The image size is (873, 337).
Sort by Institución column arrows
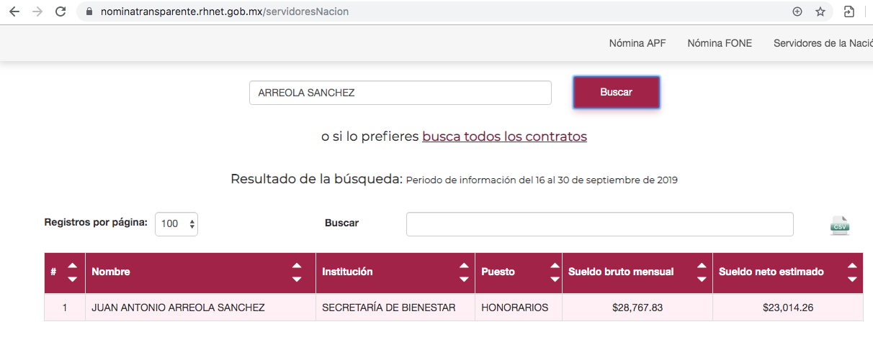(463, 272)
